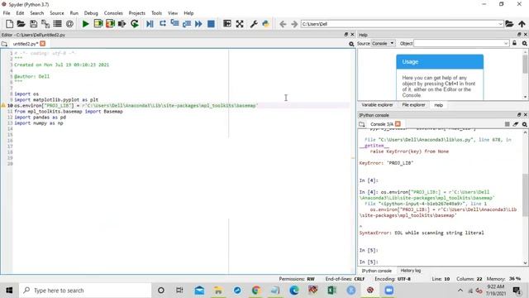529x298 pixels.
Task: Continue execution until next breakpoint
Action: pyautogui.click(x=198, y=24)
